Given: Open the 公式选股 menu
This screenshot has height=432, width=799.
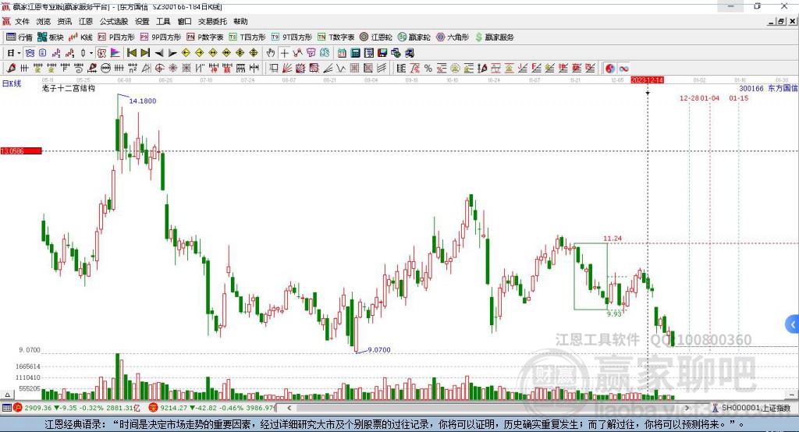Looking at the screenshot, I should coord(113,22).
